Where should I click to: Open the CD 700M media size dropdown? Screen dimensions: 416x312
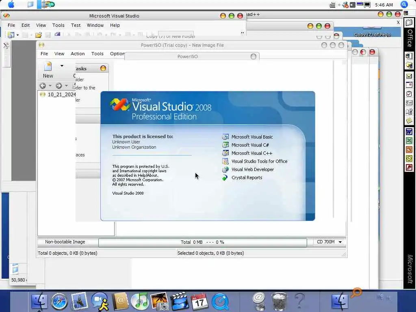tap(340, 242)
